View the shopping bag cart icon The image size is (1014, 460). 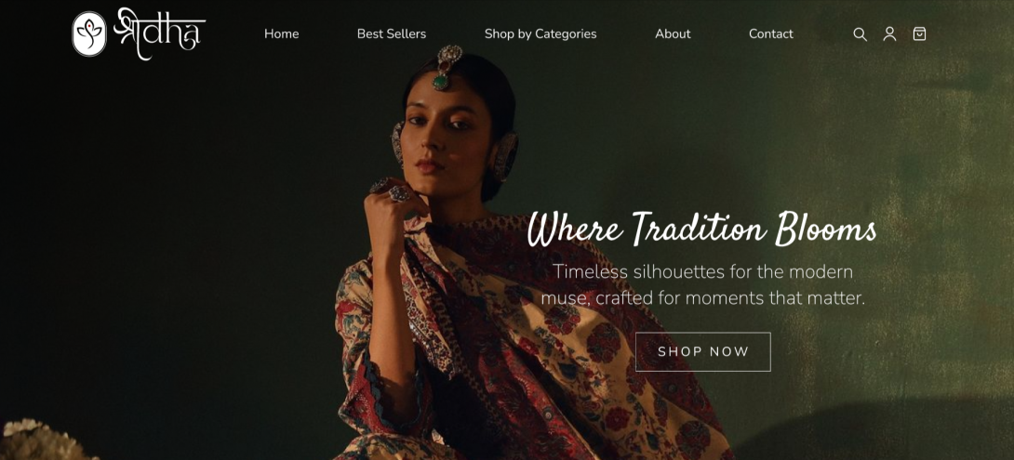[x=919, y=33]
